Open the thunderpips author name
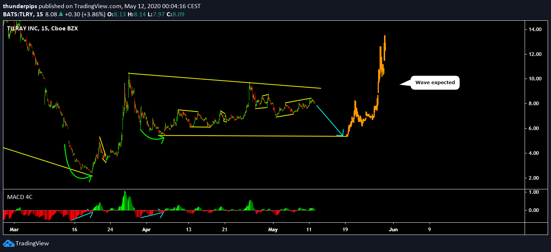The width and height of the screenshot is (551, 252). pos(19,6)
